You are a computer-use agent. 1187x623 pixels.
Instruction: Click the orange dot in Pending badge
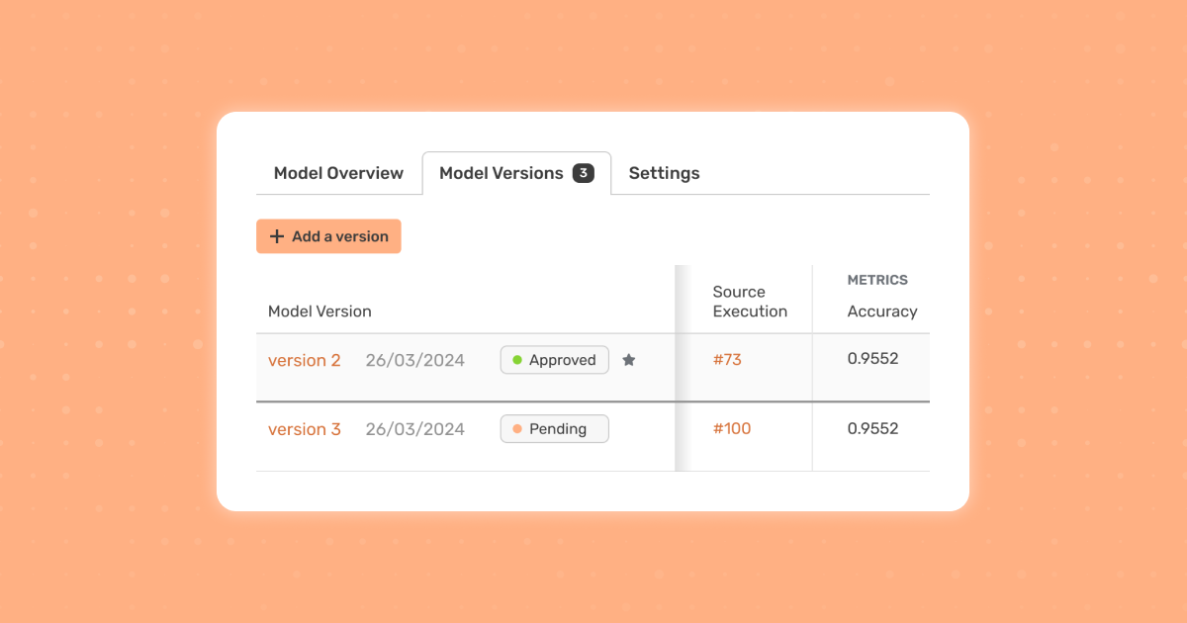(517, 429)
